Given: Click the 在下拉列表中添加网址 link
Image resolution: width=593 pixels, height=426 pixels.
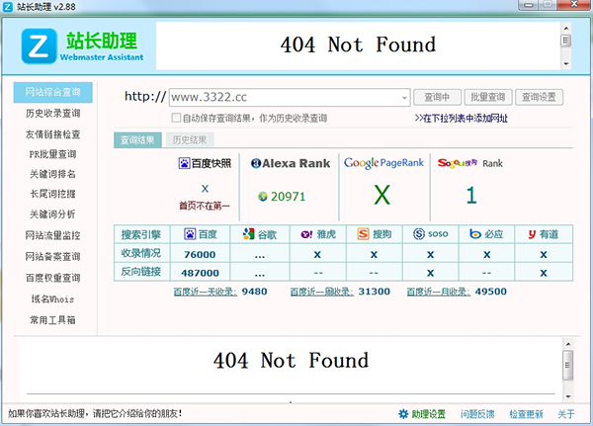Looking at the screenshot, I should pos(461,119).
